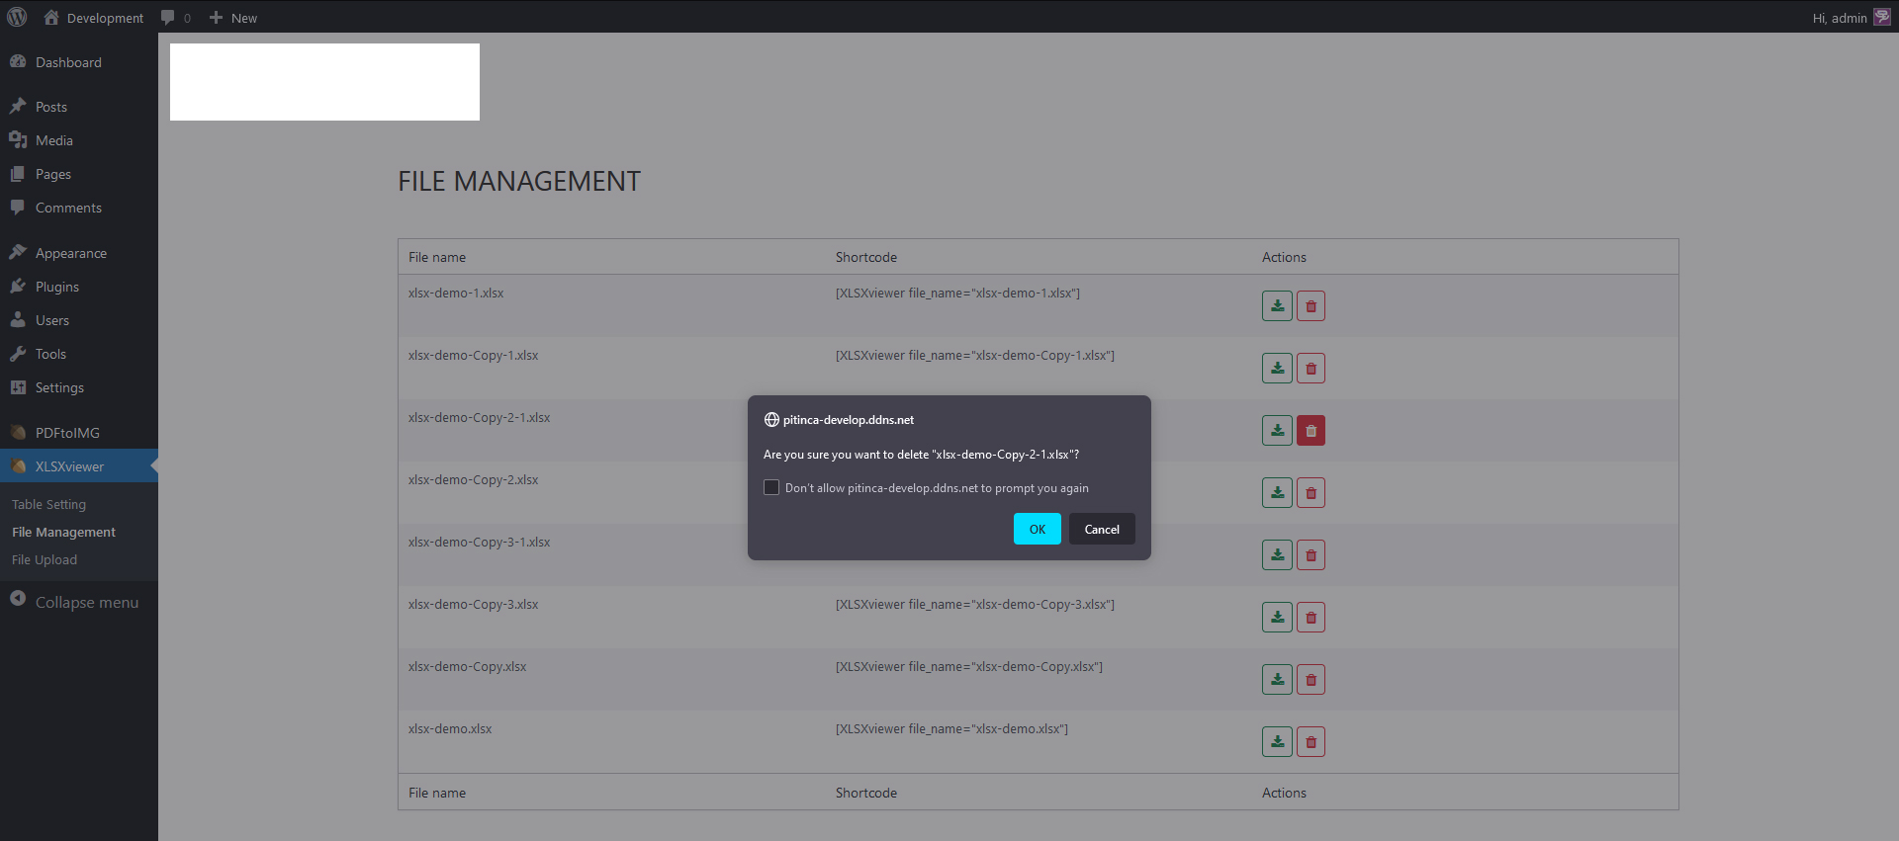Open the XLSXviewer plugin menu
This screenshot has height=841, width=1899.
79,466
